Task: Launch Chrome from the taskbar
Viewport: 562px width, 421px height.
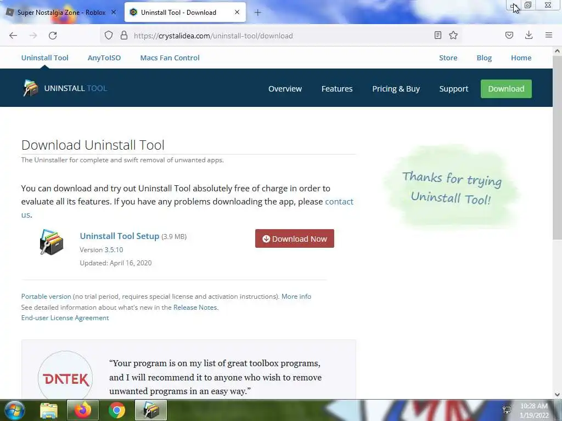Action: tap(117, 410)
